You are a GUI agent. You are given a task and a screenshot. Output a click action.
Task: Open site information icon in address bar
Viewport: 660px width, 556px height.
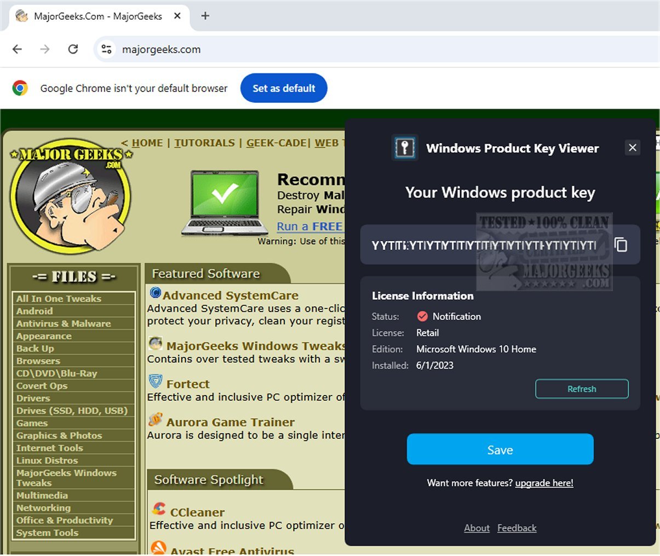point(106,49)
